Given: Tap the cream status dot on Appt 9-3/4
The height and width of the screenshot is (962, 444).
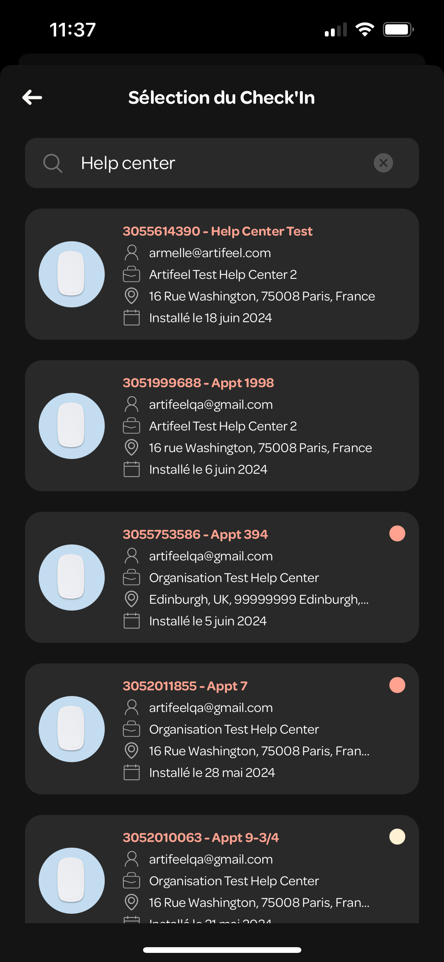Looking at the screenshot, I should [397, 837].
